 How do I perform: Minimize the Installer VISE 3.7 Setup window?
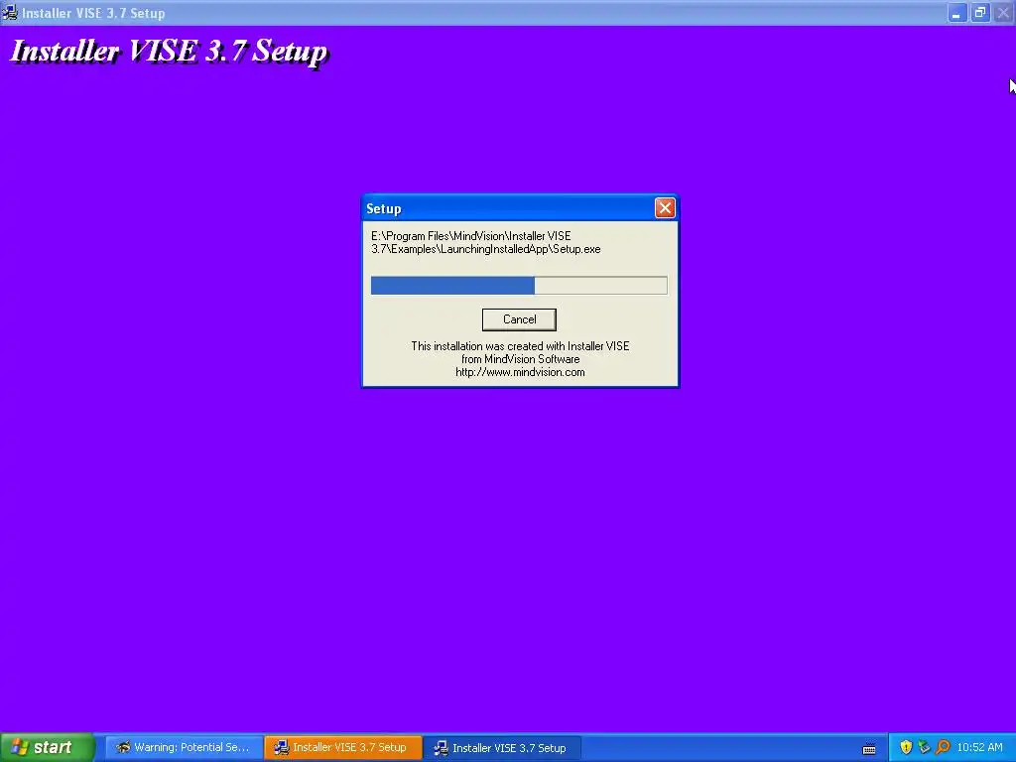[x=957, y=13]
